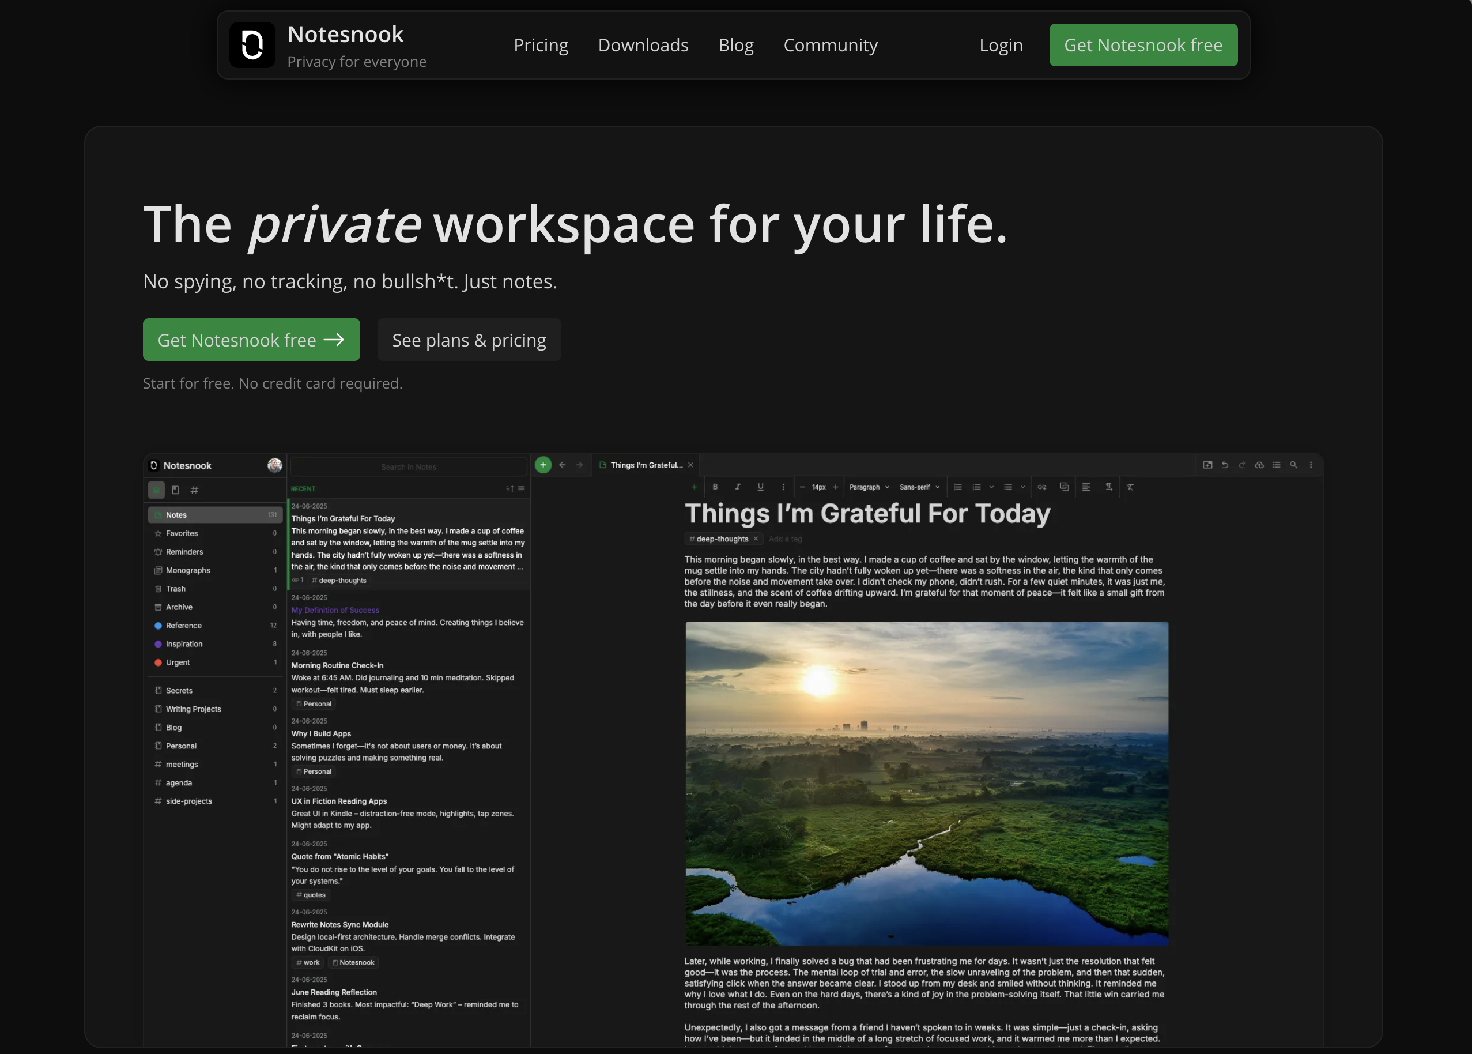Click the search icon in editor header

tap(1293, 465)
